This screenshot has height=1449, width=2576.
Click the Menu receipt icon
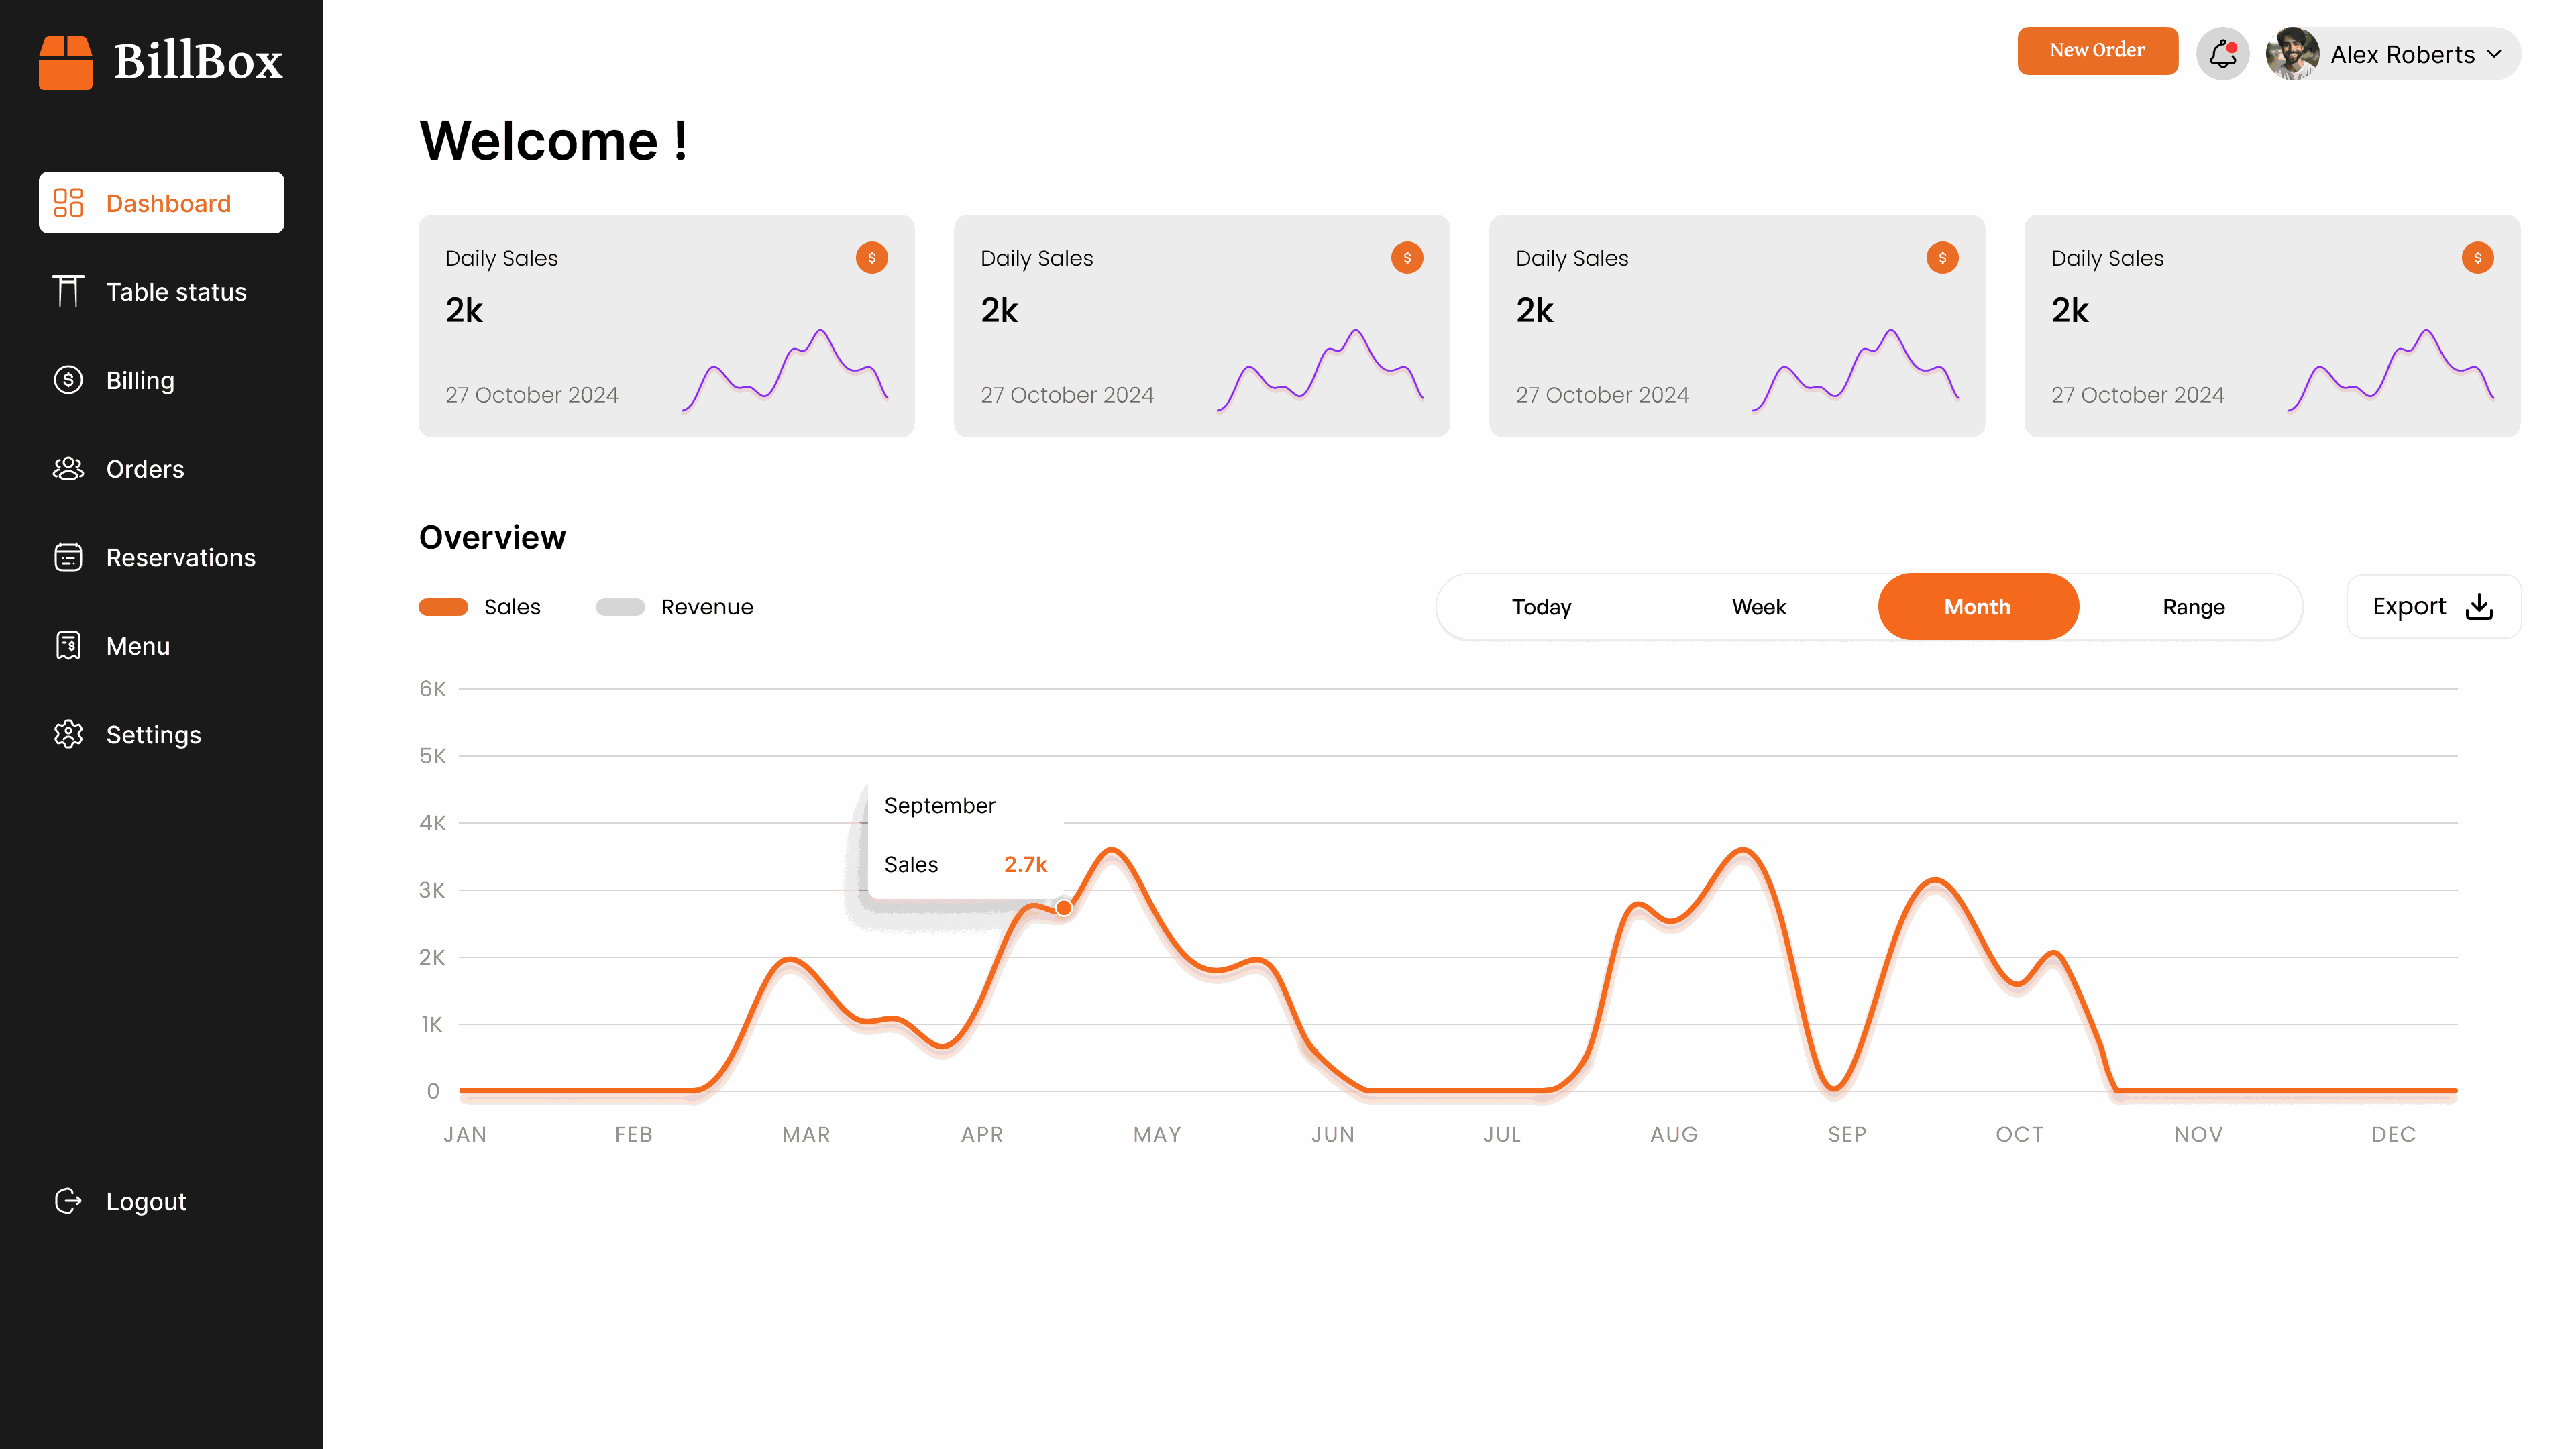68,645
